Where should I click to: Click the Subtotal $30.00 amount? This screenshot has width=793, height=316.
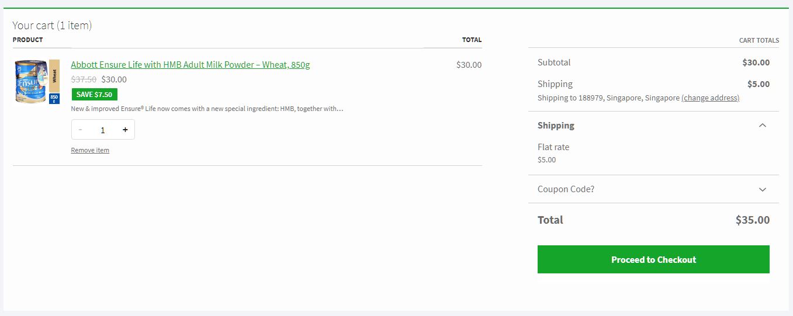[756, 62]
